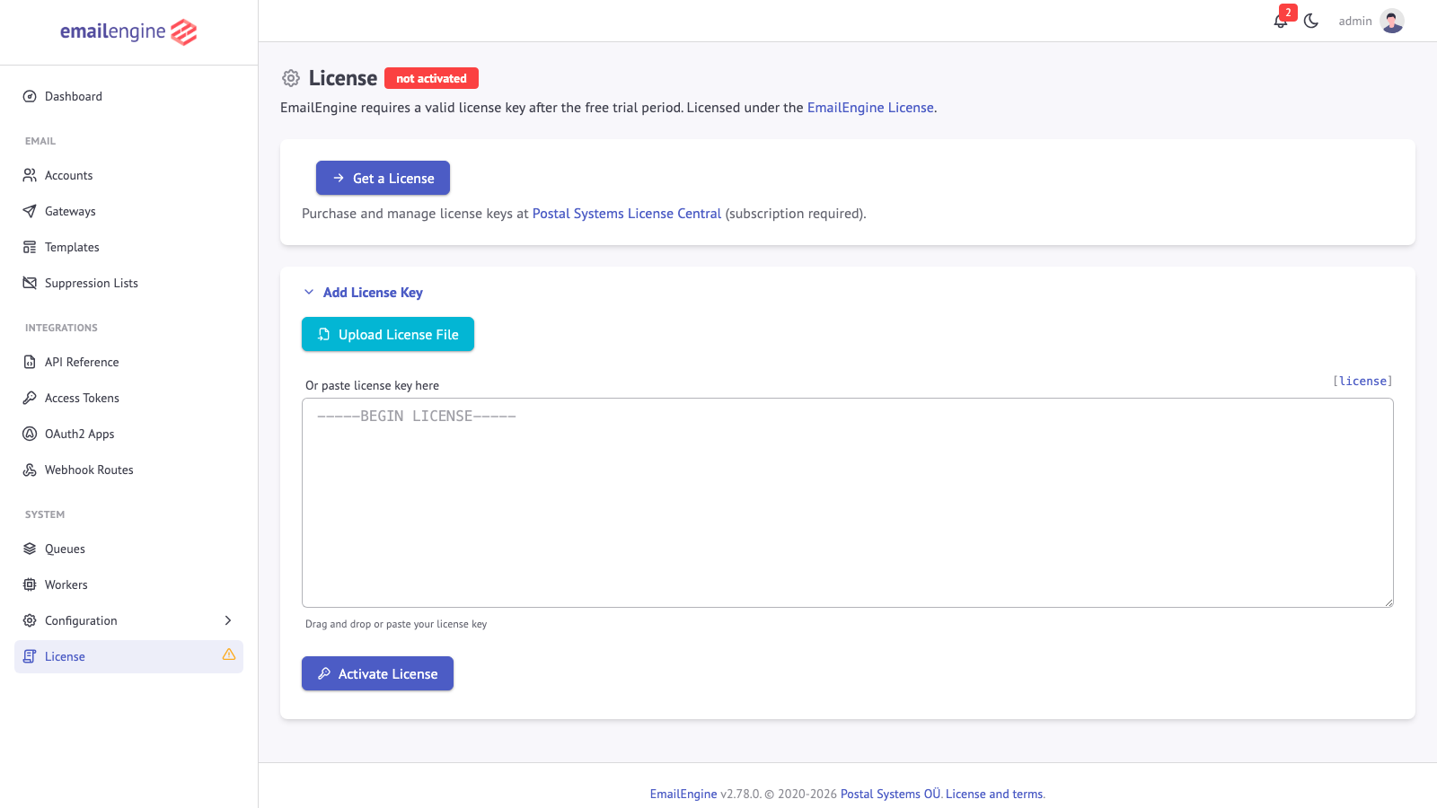
Task: Open Suppression Lists page
Action: pyautogui.click(x=128, y=283)
